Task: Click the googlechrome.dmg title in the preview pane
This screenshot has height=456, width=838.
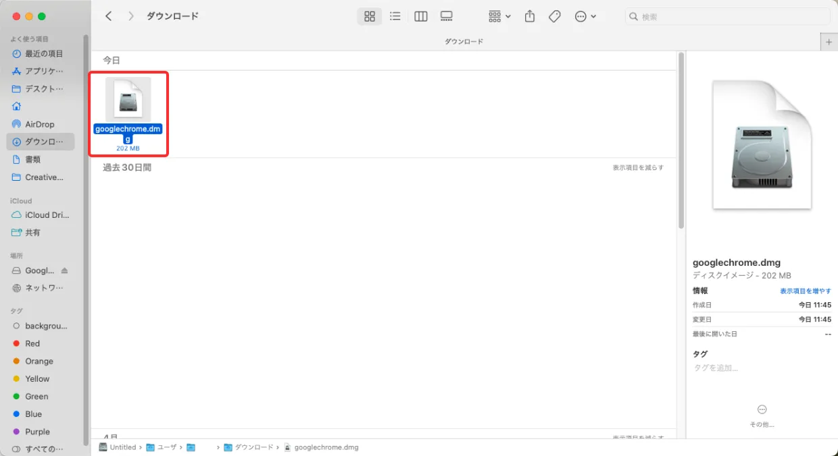Action: [737, 263]
